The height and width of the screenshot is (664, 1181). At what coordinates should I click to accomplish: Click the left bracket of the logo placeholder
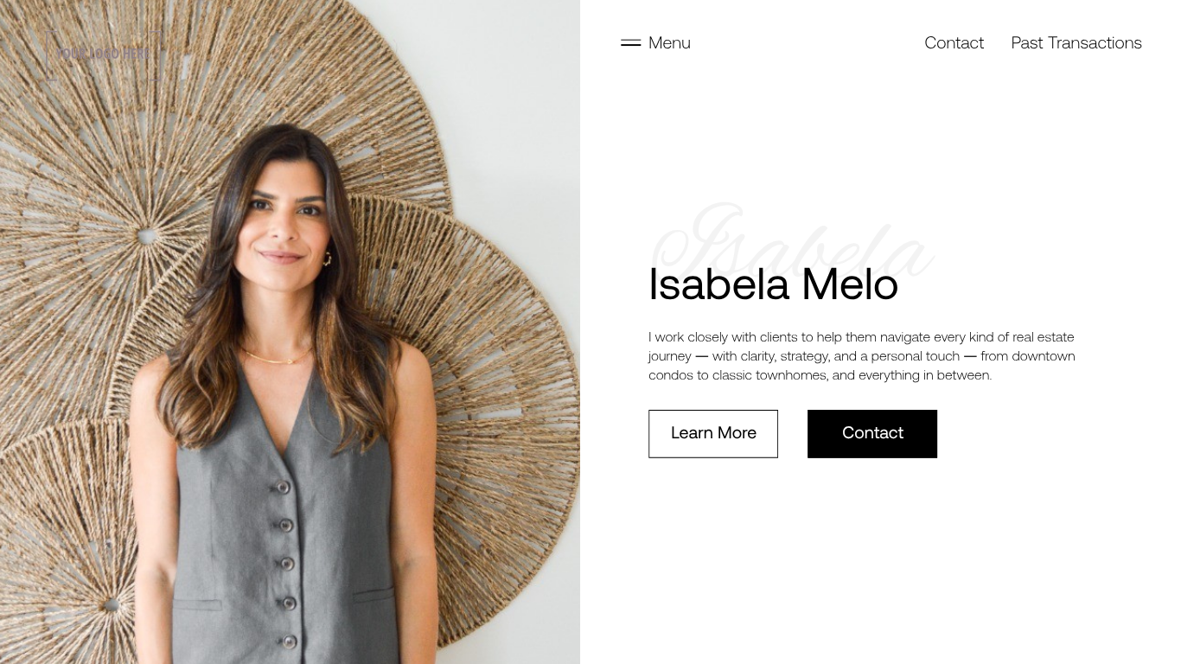[50, 56]
